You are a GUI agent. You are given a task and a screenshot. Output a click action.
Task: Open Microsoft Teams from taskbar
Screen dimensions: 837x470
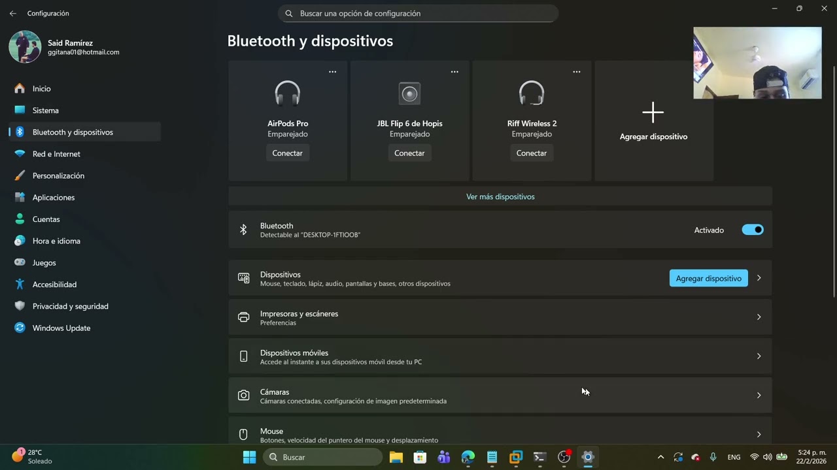(444, 457)
